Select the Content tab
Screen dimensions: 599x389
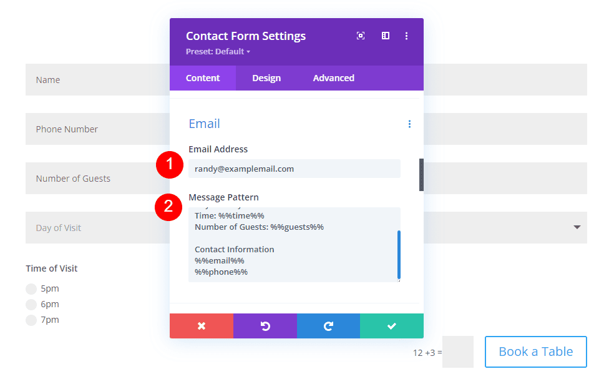click(x=203, y=77)
